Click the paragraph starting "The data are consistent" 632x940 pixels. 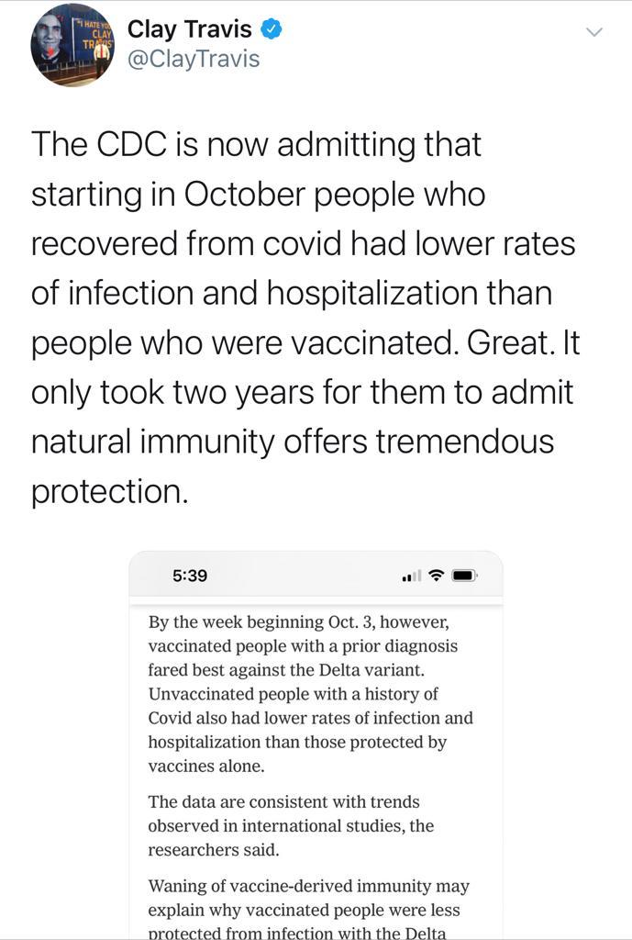(291, 826)
